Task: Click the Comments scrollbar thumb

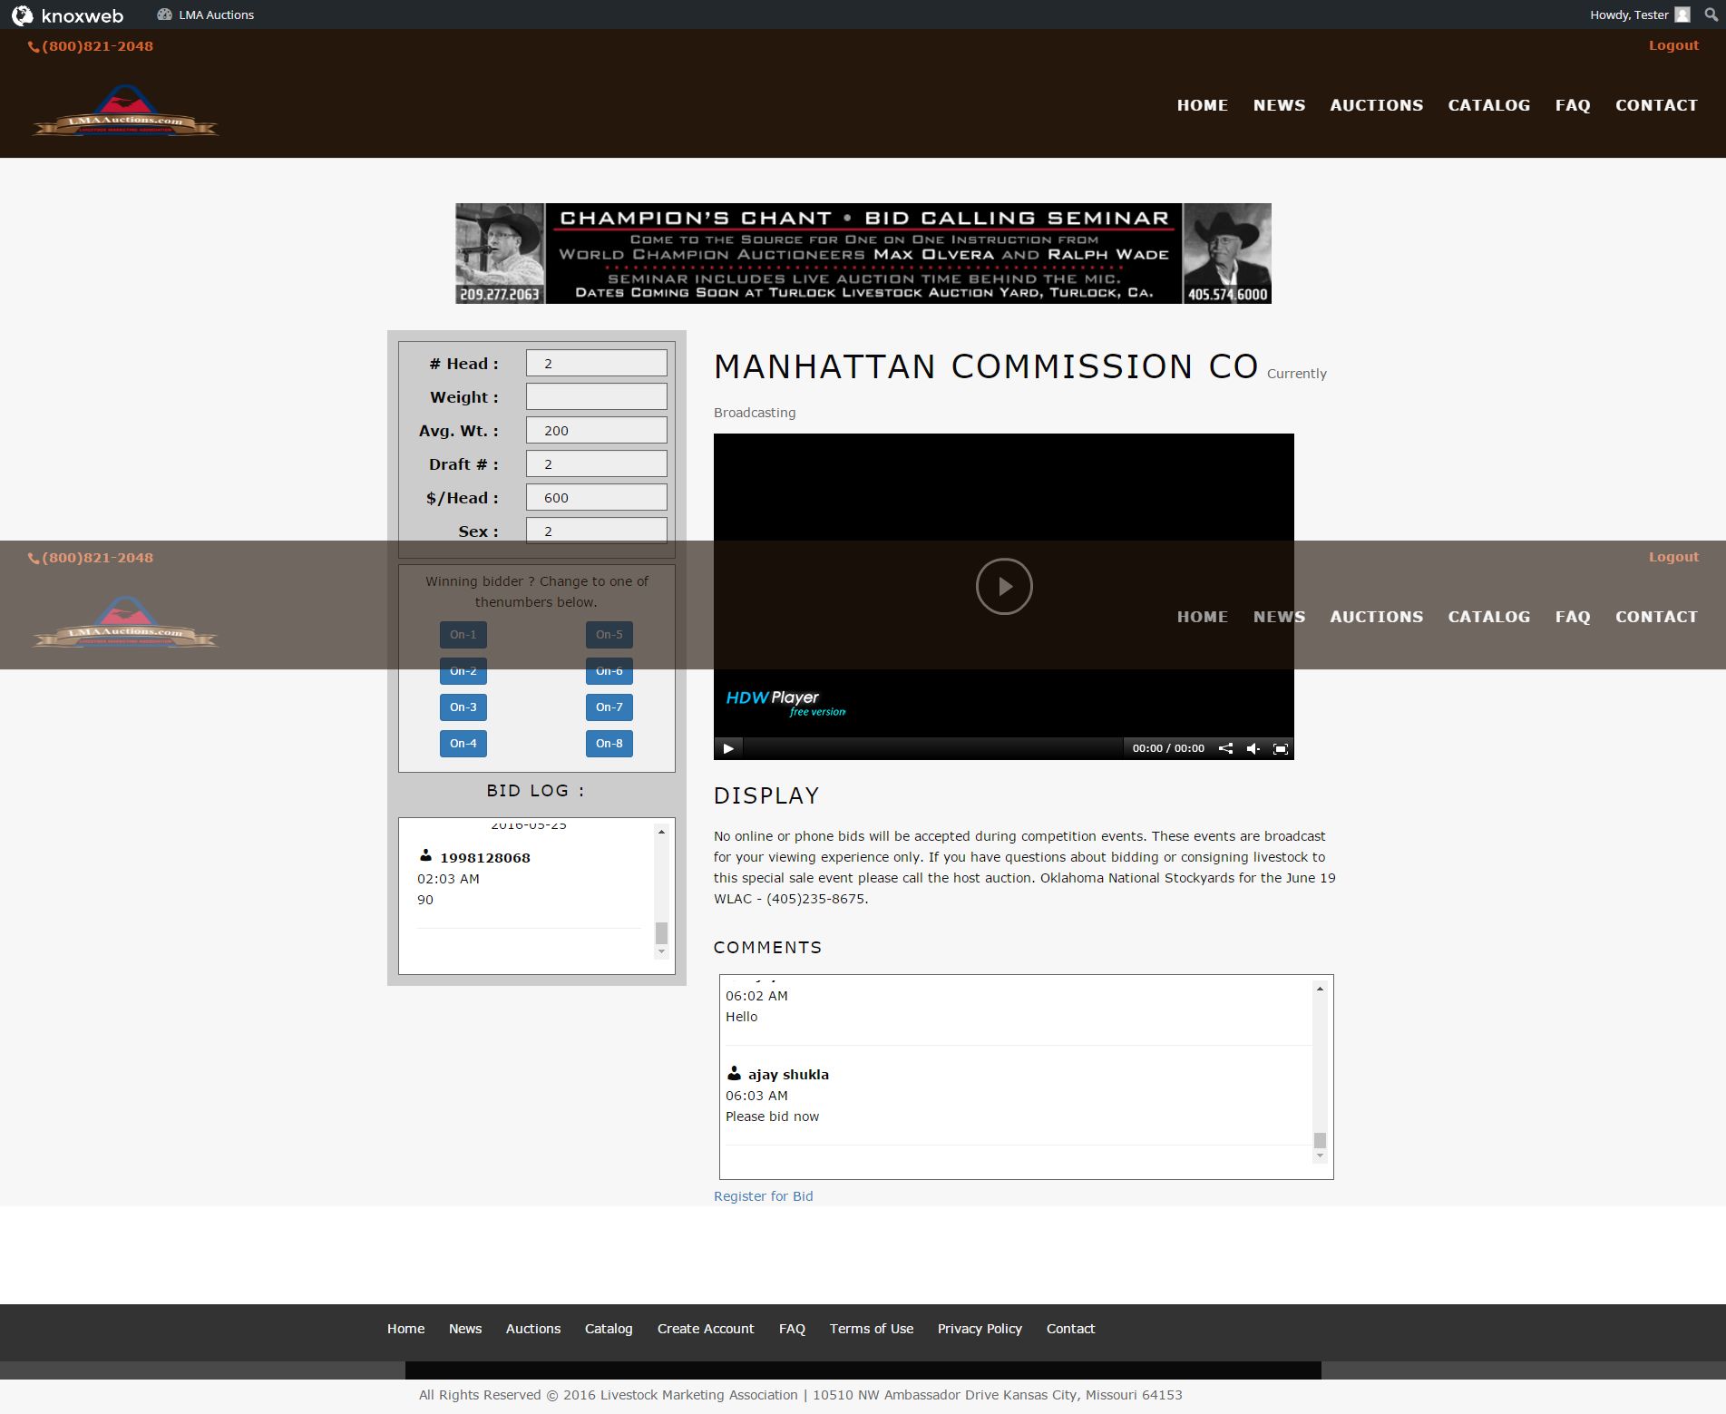Action: [1320, 1141]
